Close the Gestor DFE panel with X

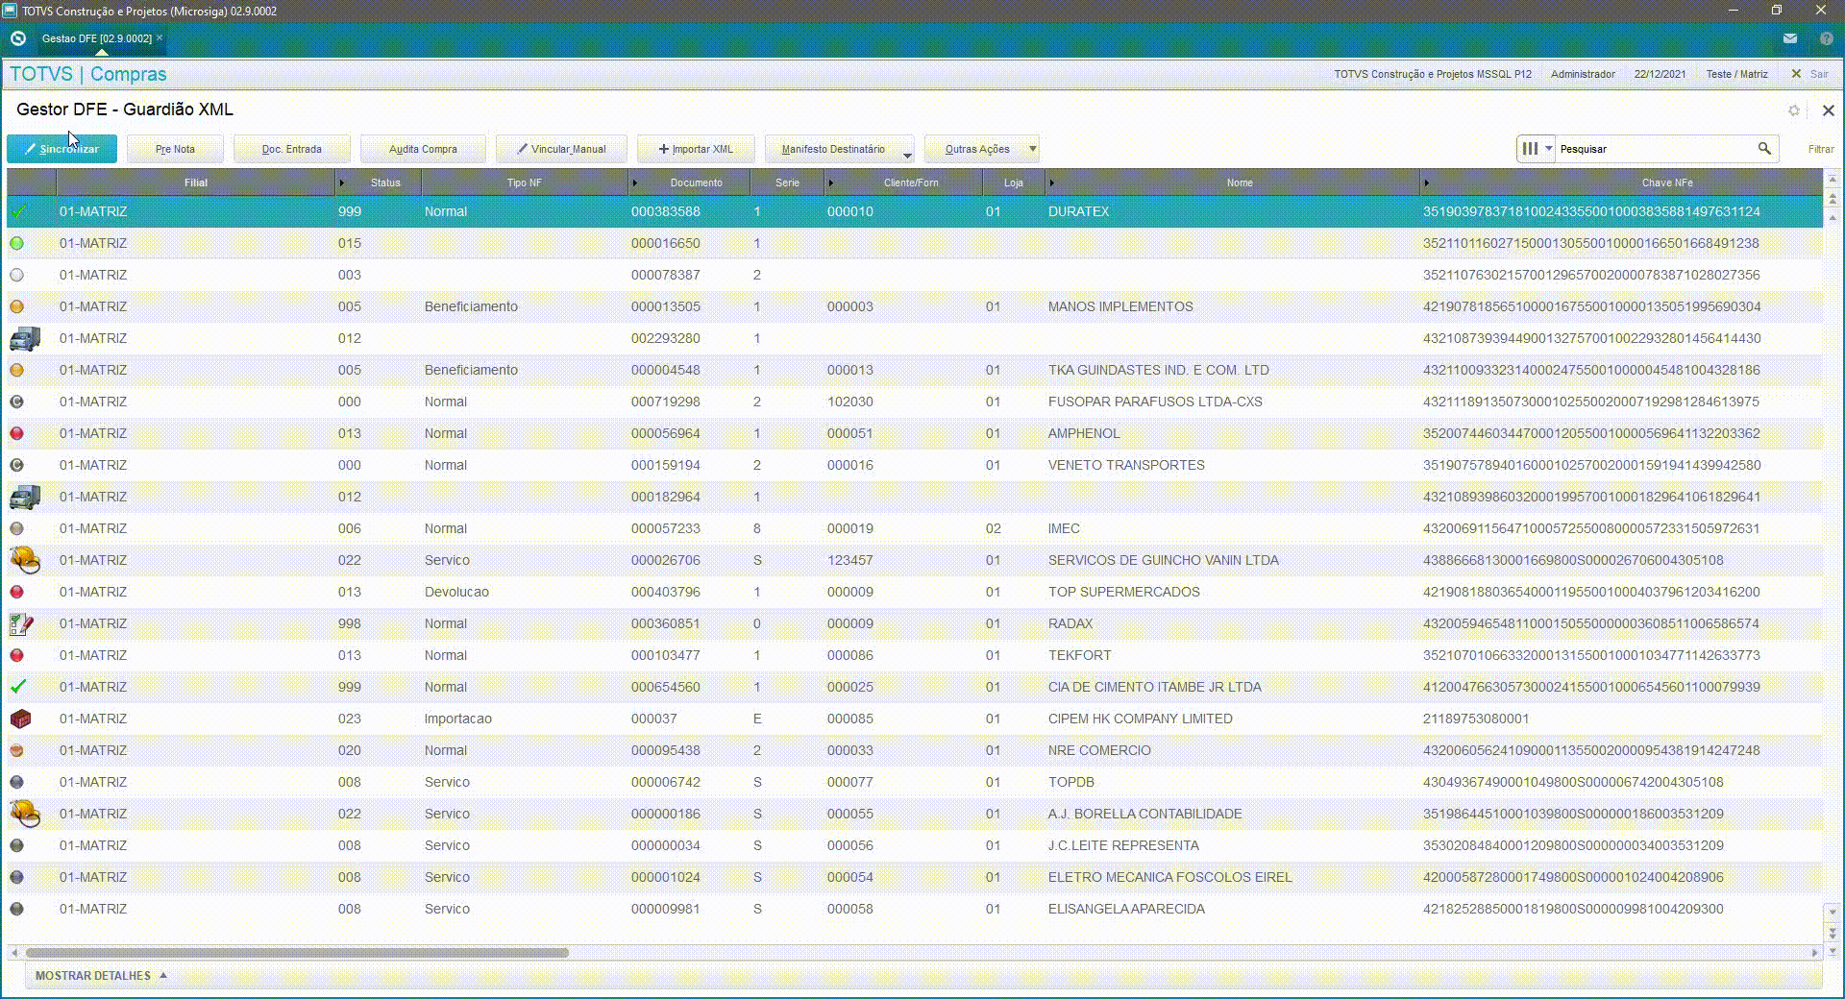click(1828, 110)
